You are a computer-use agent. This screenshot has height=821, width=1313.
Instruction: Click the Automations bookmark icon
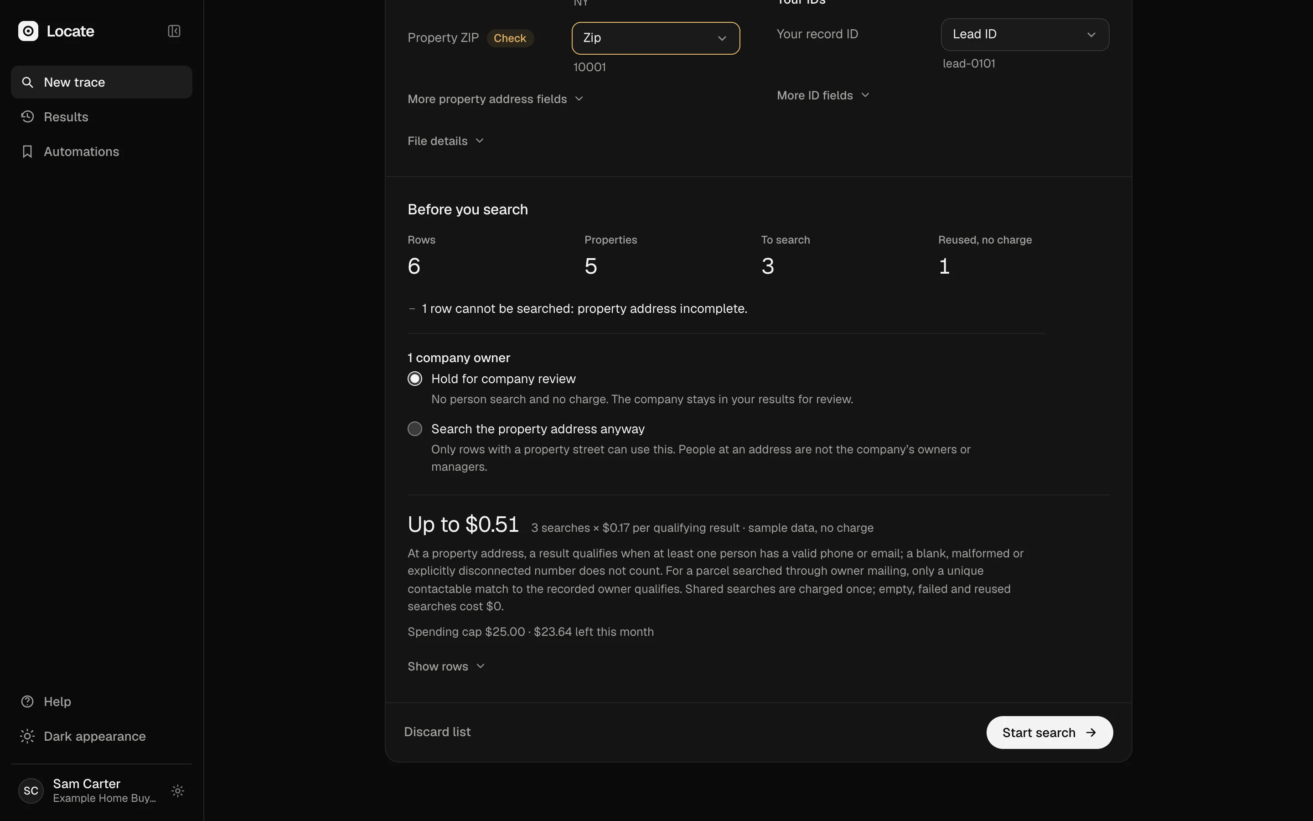pyautogui.click(x=27, y=151)
